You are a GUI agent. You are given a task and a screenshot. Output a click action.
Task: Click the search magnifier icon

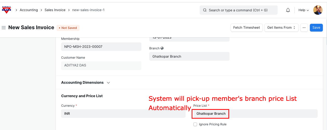tap(205, 10)
